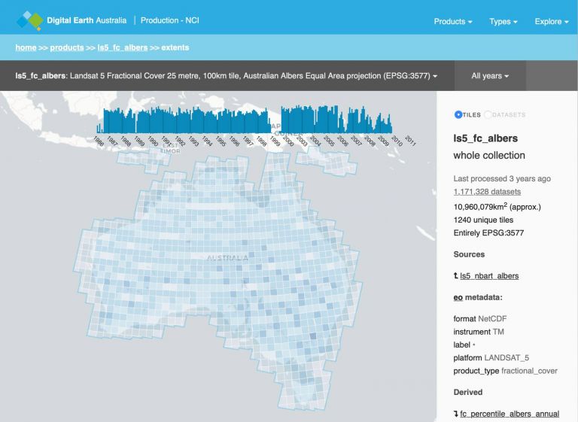Click the EAST TIMOR map label

point(171,148)
